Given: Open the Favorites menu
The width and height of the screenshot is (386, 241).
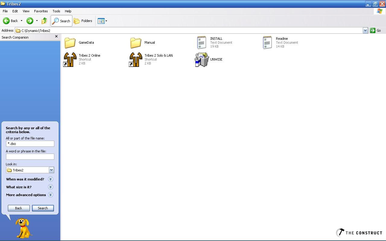Looking at the screenshot, I should (41, 11).
